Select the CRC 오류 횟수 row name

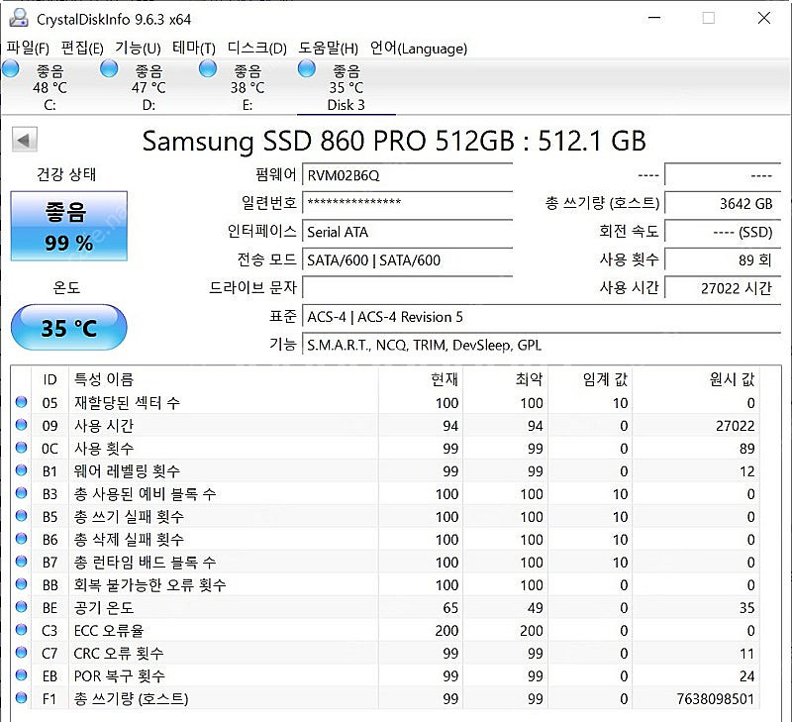pyautogui.click(x=119, y=653)
